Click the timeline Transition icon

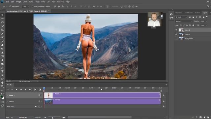[x=40, y=90]
